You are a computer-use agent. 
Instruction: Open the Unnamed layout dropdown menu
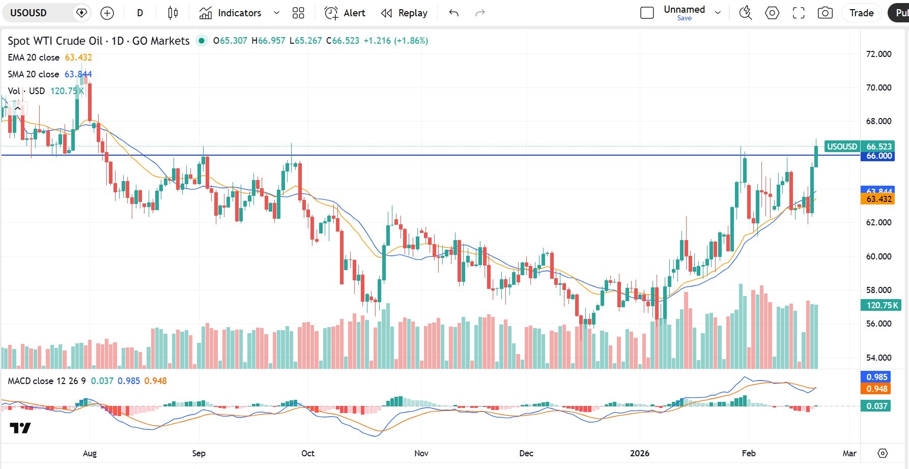(718, 13)
